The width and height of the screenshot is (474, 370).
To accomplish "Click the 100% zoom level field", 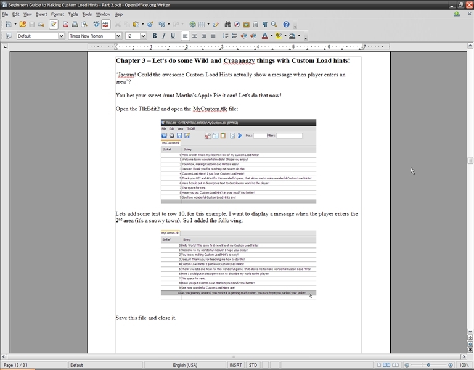I will click(464, 365).
